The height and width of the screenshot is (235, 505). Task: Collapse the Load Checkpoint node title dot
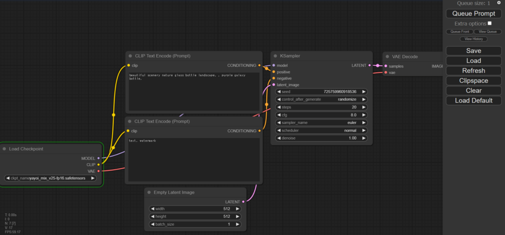[x=4, y=148]
